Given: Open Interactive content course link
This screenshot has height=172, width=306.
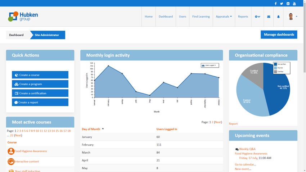Looking at the screenshot, I should pos(27,162).
